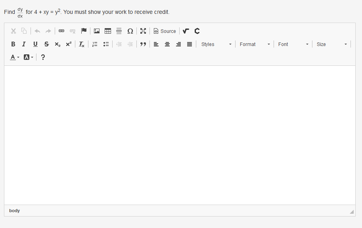362x228 pixels.
Task: Undo the last action
Action: [x=37, y=31]
